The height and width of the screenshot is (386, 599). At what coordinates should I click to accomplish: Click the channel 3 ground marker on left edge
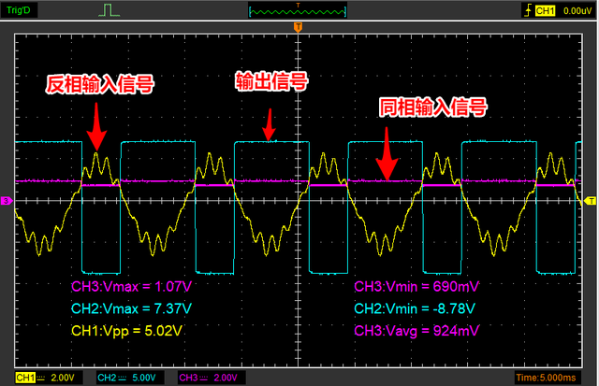7,201
